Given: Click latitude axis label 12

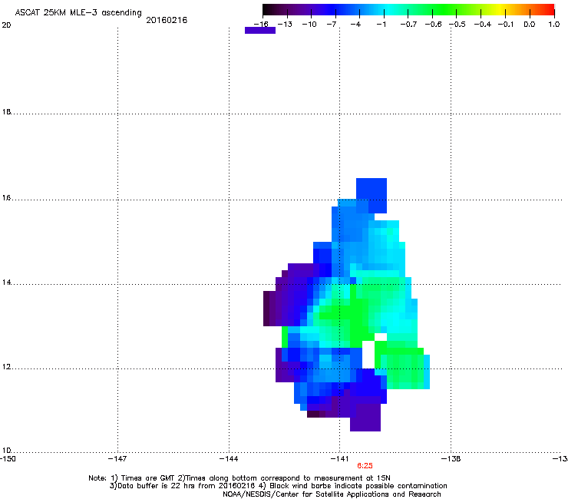Looking at the screenshot, I should click(6, 367).
